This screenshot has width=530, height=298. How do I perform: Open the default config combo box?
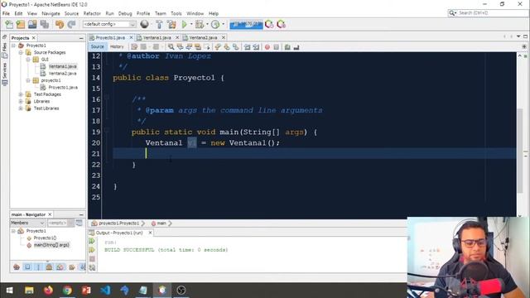109,24
